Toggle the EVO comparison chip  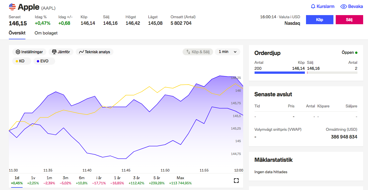click(44, 61)
